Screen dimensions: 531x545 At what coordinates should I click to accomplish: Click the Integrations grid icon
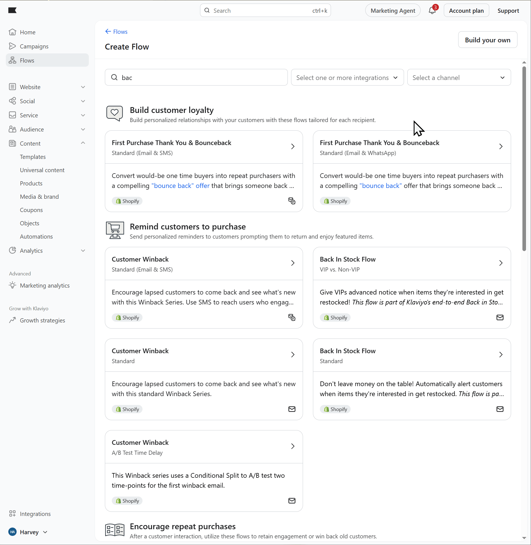12,513
